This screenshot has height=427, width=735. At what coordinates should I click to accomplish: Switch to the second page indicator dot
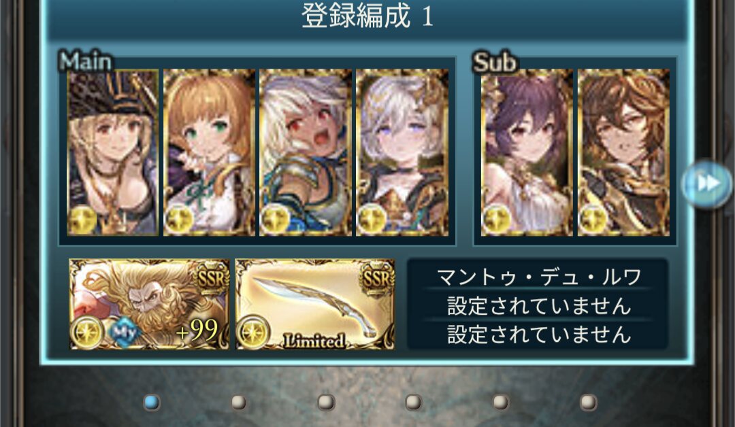click(x=239, y=403)
